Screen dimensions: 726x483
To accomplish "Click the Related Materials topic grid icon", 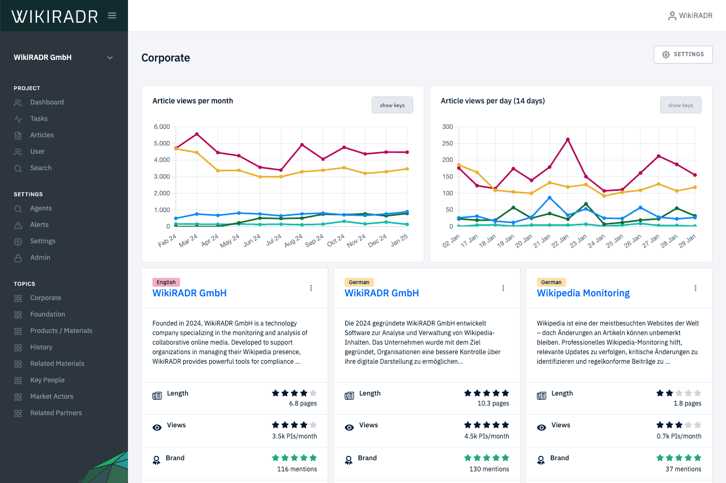I will 18,364.
